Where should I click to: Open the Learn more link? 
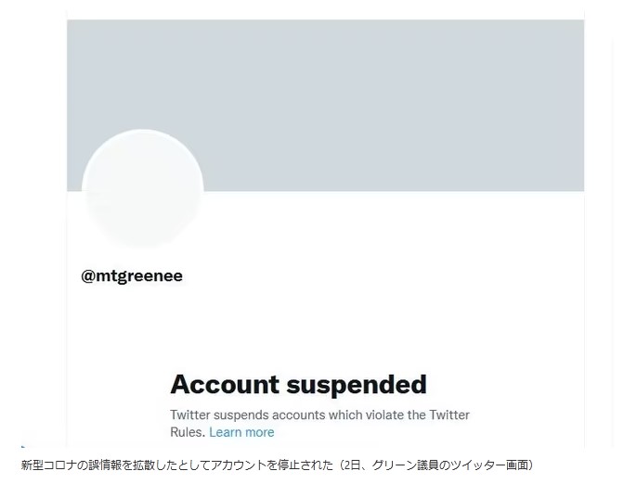(x=241, y=432)
